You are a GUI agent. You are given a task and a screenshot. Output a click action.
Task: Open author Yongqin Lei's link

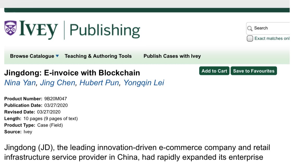tap(144, 83)
